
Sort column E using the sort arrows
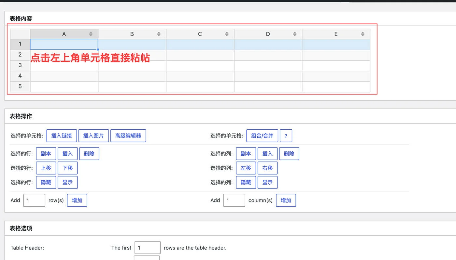363,34
